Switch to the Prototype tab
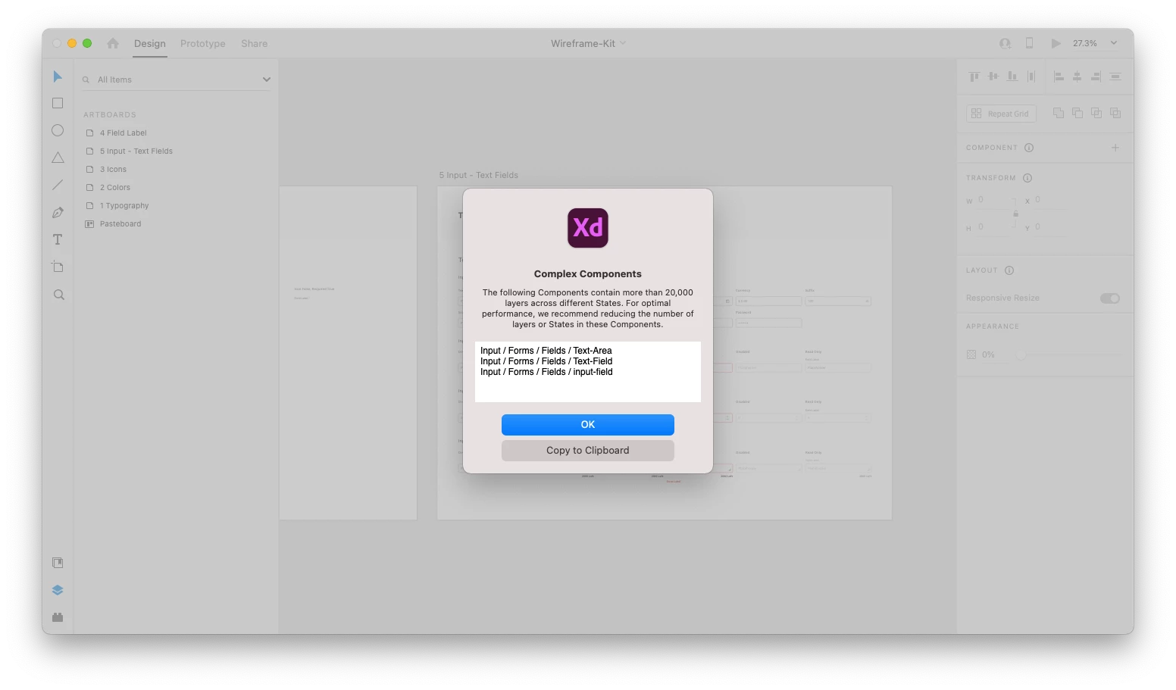 tap(203, 43)
